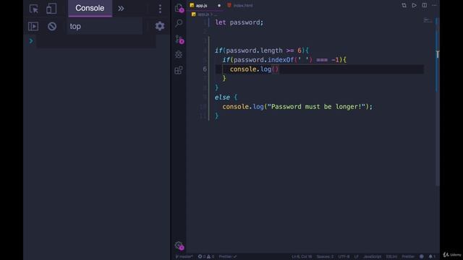Show the console sidebar panel
The width and height of the screenshot is (463, 260).
pos(33,26)
